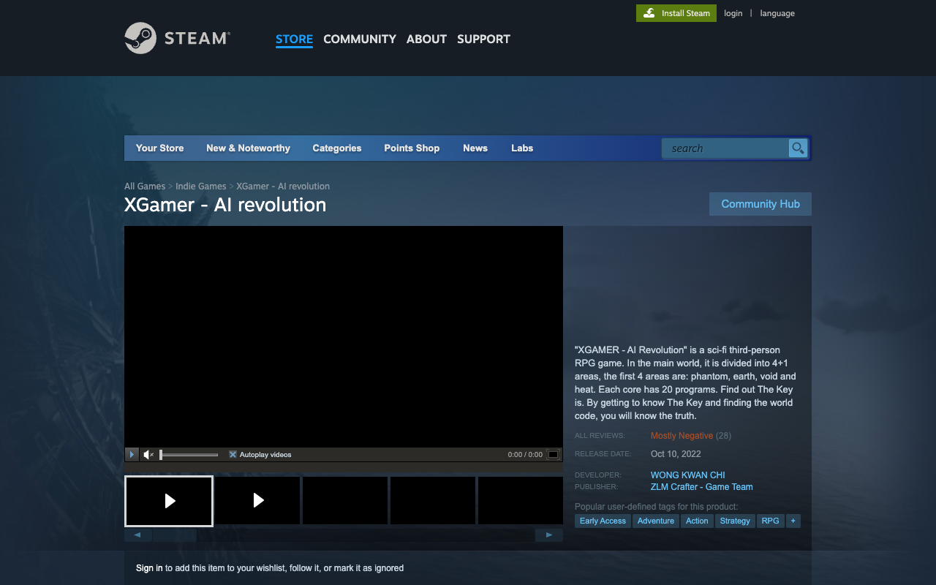Click XGamer - AI revolution breadcrumb link
Image resolution: width=936 pixels, height=585 pixels.
point(283,186)
